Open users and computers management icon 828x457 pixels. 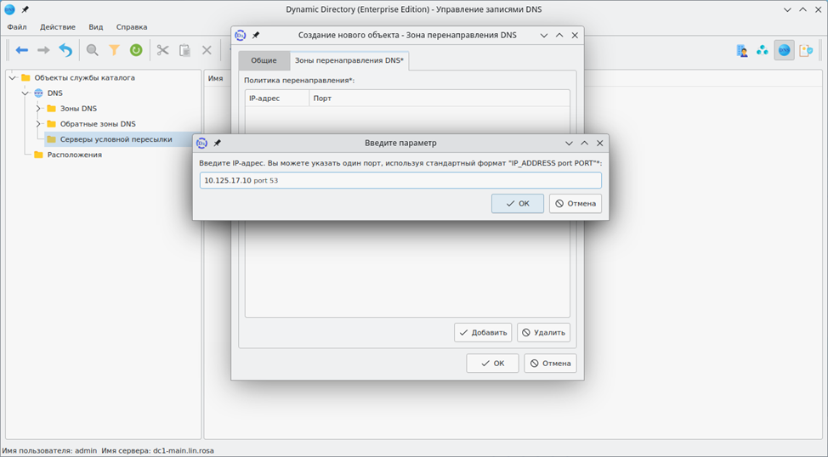pyautogui.click(x=742, y=50)
